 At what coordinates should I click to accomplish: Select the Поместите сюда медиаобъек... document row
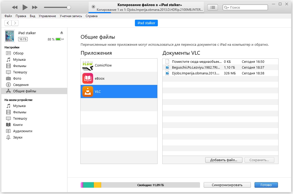[220, 62]
